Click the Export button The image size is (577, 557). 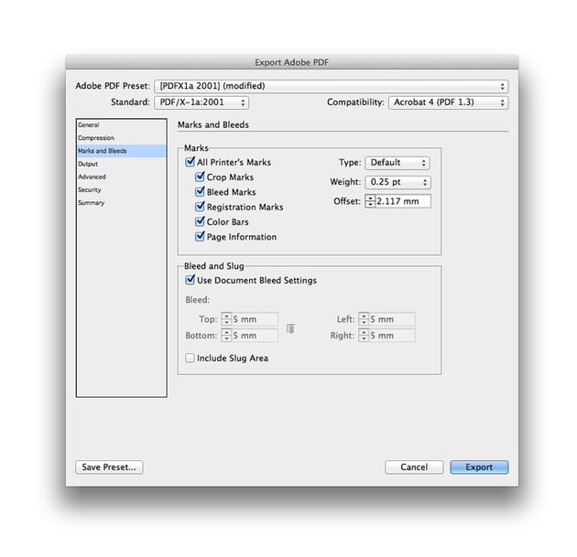[x=479, y=467]
